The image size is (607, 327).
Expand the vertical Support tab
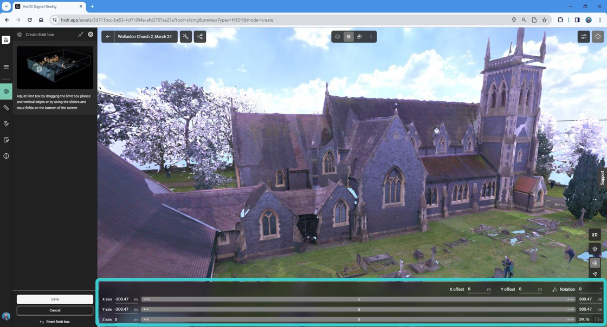602,178
